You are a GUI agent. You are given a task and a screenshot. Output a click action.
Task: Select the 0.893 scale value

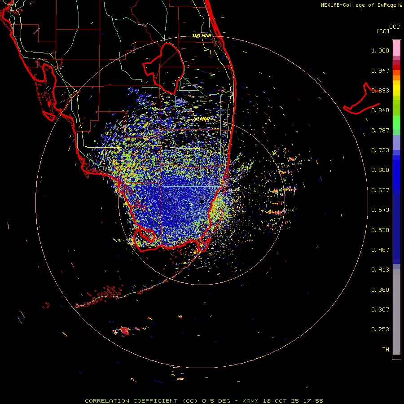380,90
